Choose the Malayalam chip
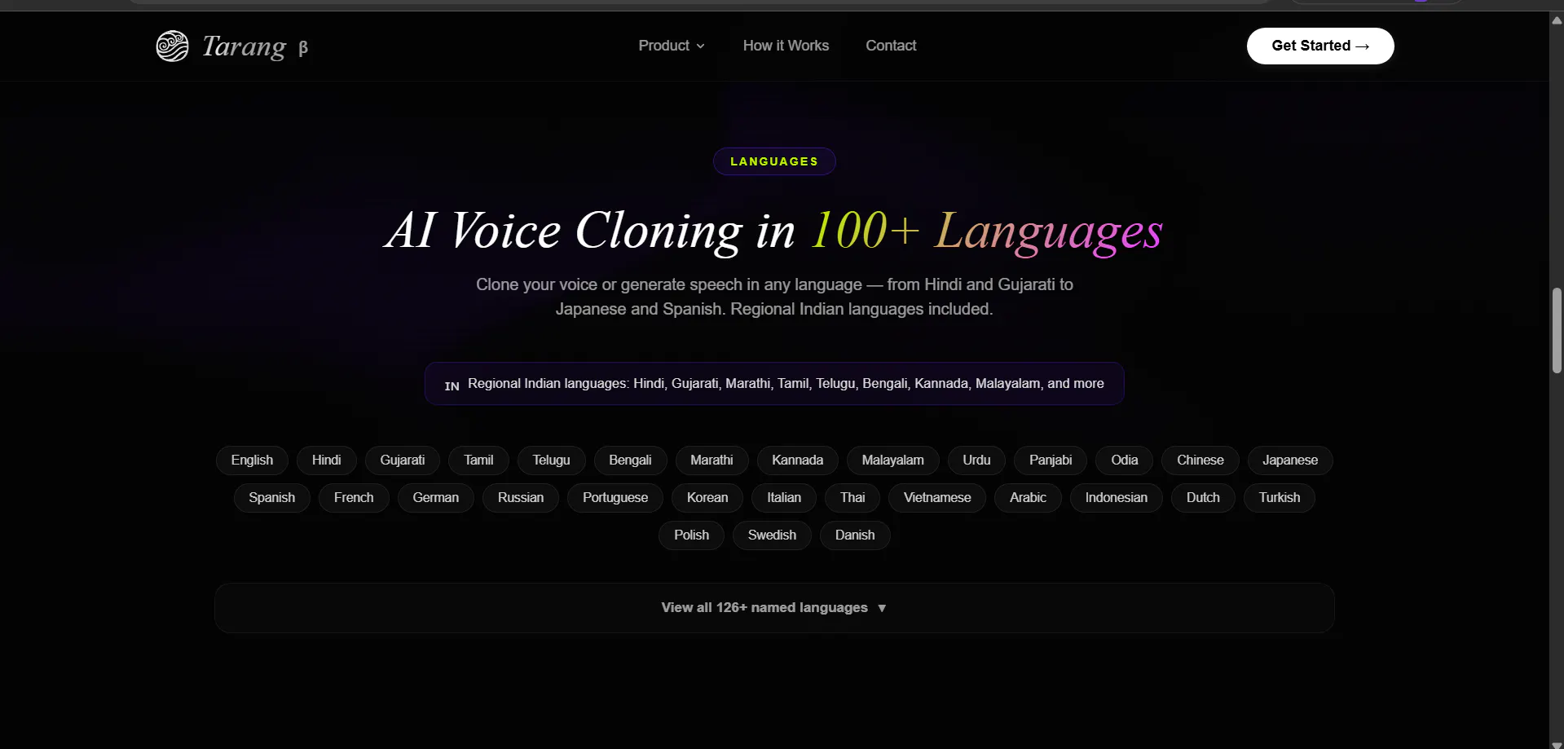Image resolution: width=1564 pixels, height=749 pixels. (x=893, y=460)
